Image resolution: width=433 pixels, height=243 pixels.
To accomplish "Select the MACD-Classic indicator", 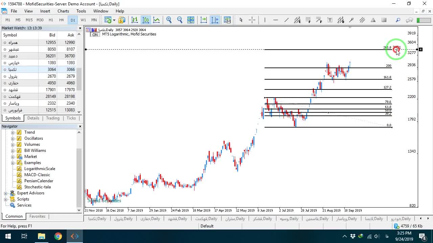I will 37,175.
